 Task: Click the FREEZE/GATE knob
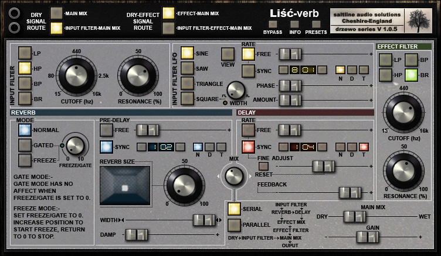point(75,146)
